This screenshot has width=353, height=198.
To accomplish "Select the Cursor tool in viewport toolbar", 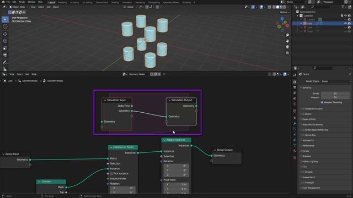I will pos(5,26).
